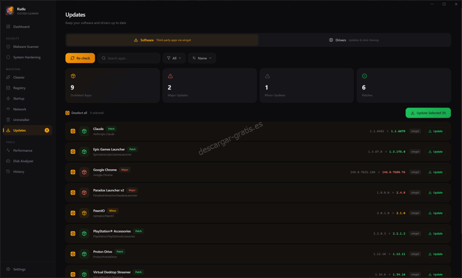Click the Outdated Apps package icon
The image size is (462, 278).
pyautogui.click(x=73, y=76)
